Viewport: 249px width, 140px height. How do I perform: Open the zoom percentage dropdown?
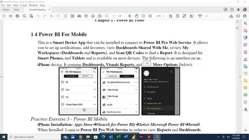[164, 16]
